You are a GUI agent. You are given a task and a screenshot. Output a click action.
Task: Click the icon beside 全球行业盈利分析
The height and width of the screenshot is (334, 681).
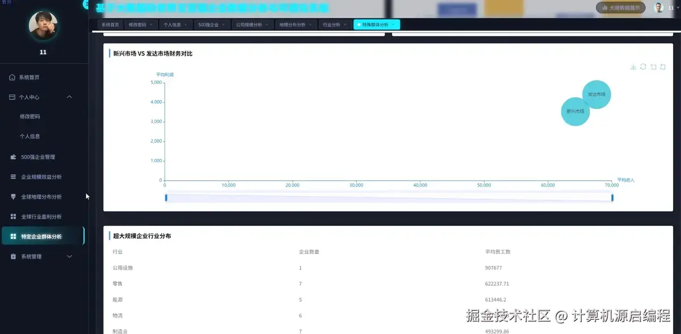14,217
